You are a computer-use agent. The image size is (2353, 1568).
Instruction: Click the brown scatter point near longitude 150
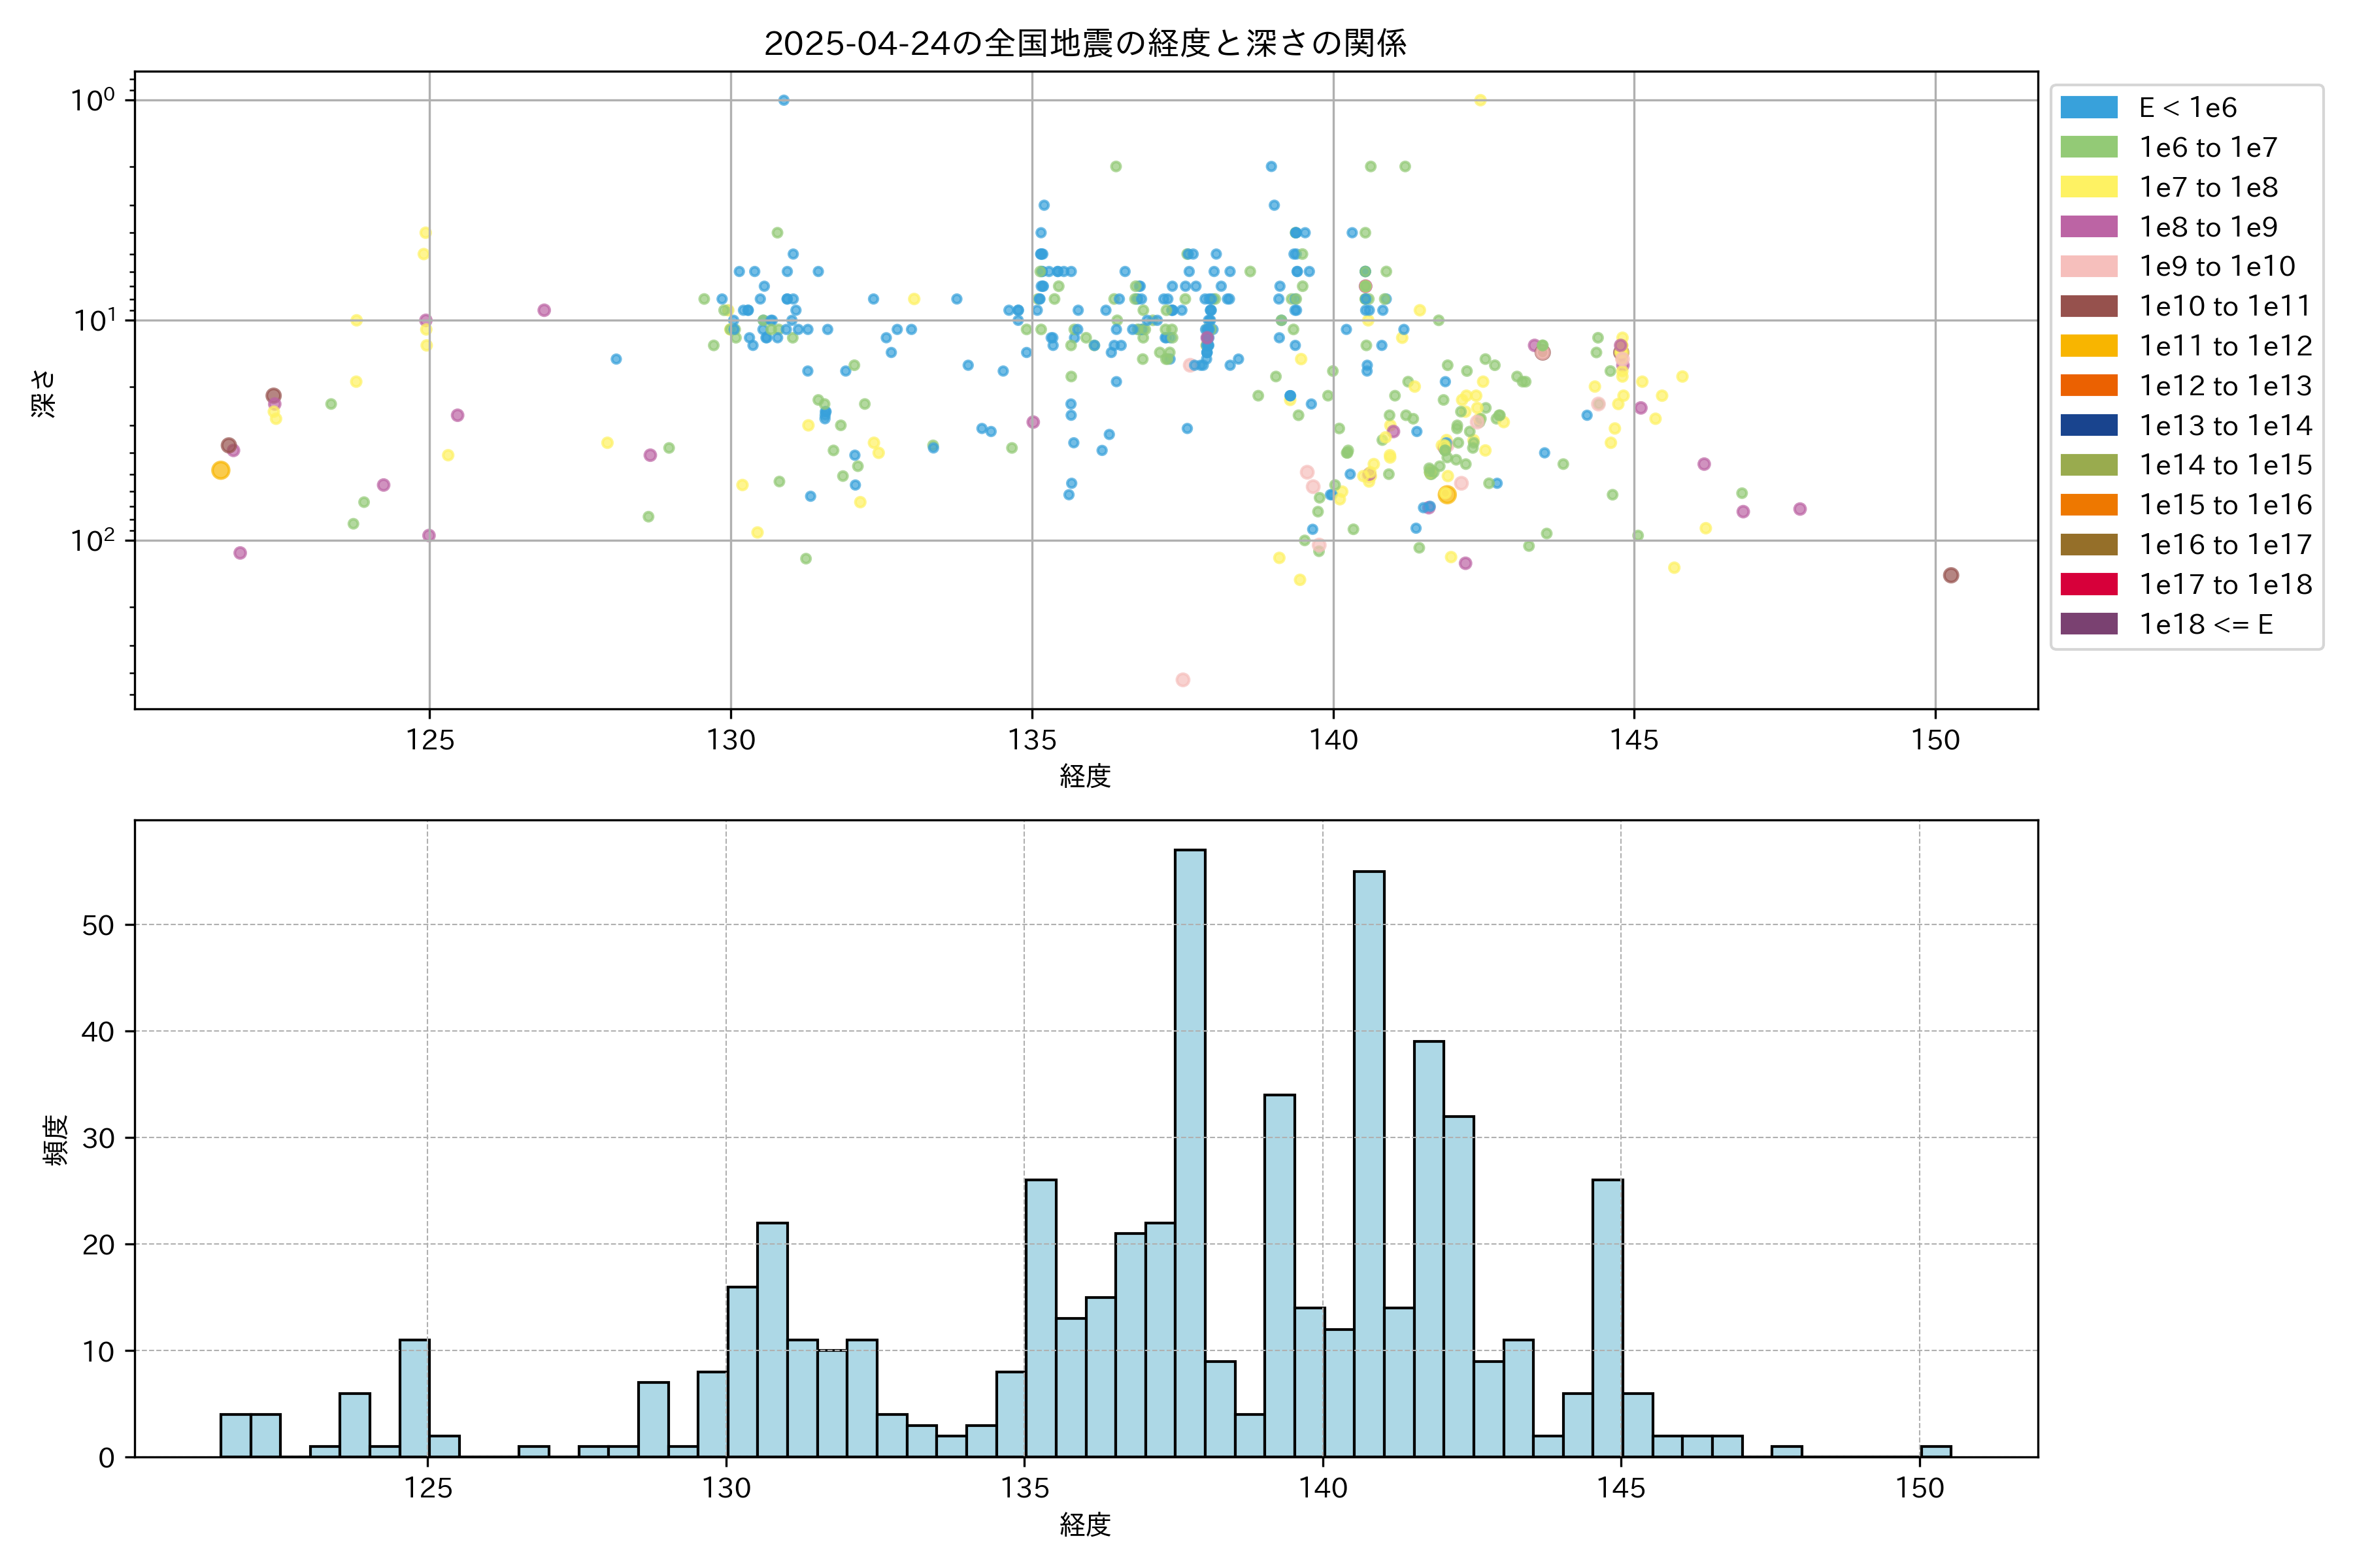point(1951,575)
